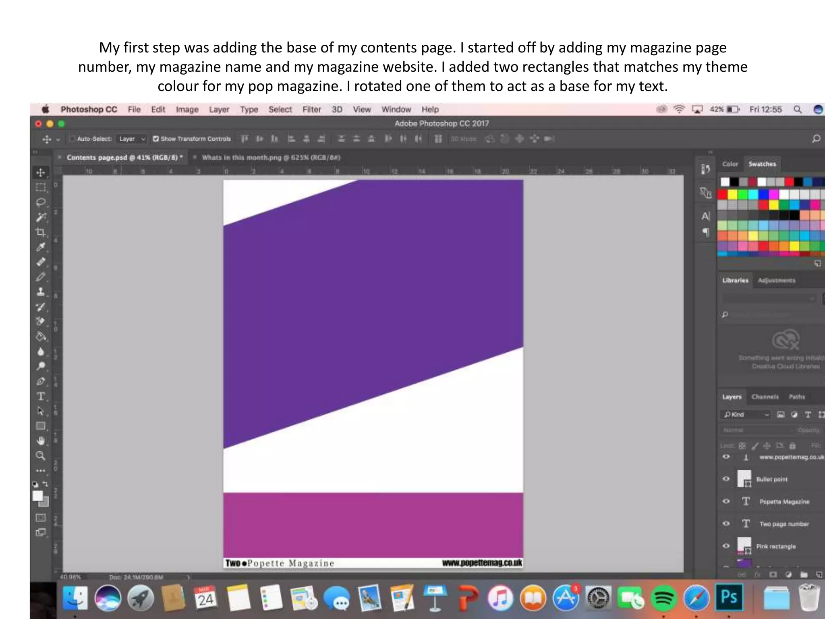Uncheck Show Transform Controls
The height and width of the screenshot is (619, 825).
click(x=155, y=139)
